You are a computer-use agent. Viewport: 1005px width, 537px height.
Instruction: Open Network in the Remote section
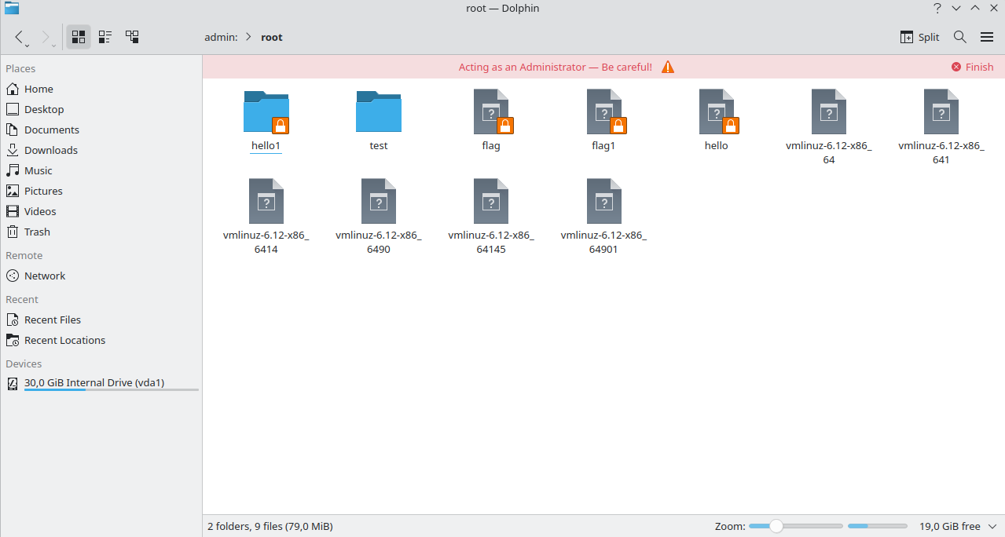(42, 276)
